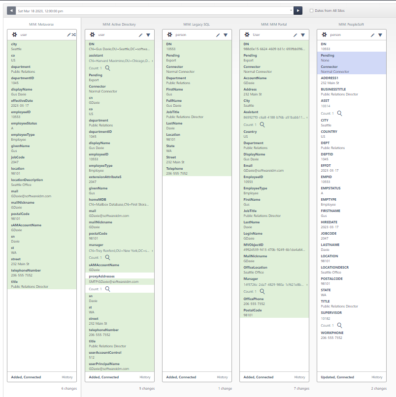Expand the Legacy SQL panel dropdown triangle
The width and height of the screenshot is (396, 397).
point(226,35)
